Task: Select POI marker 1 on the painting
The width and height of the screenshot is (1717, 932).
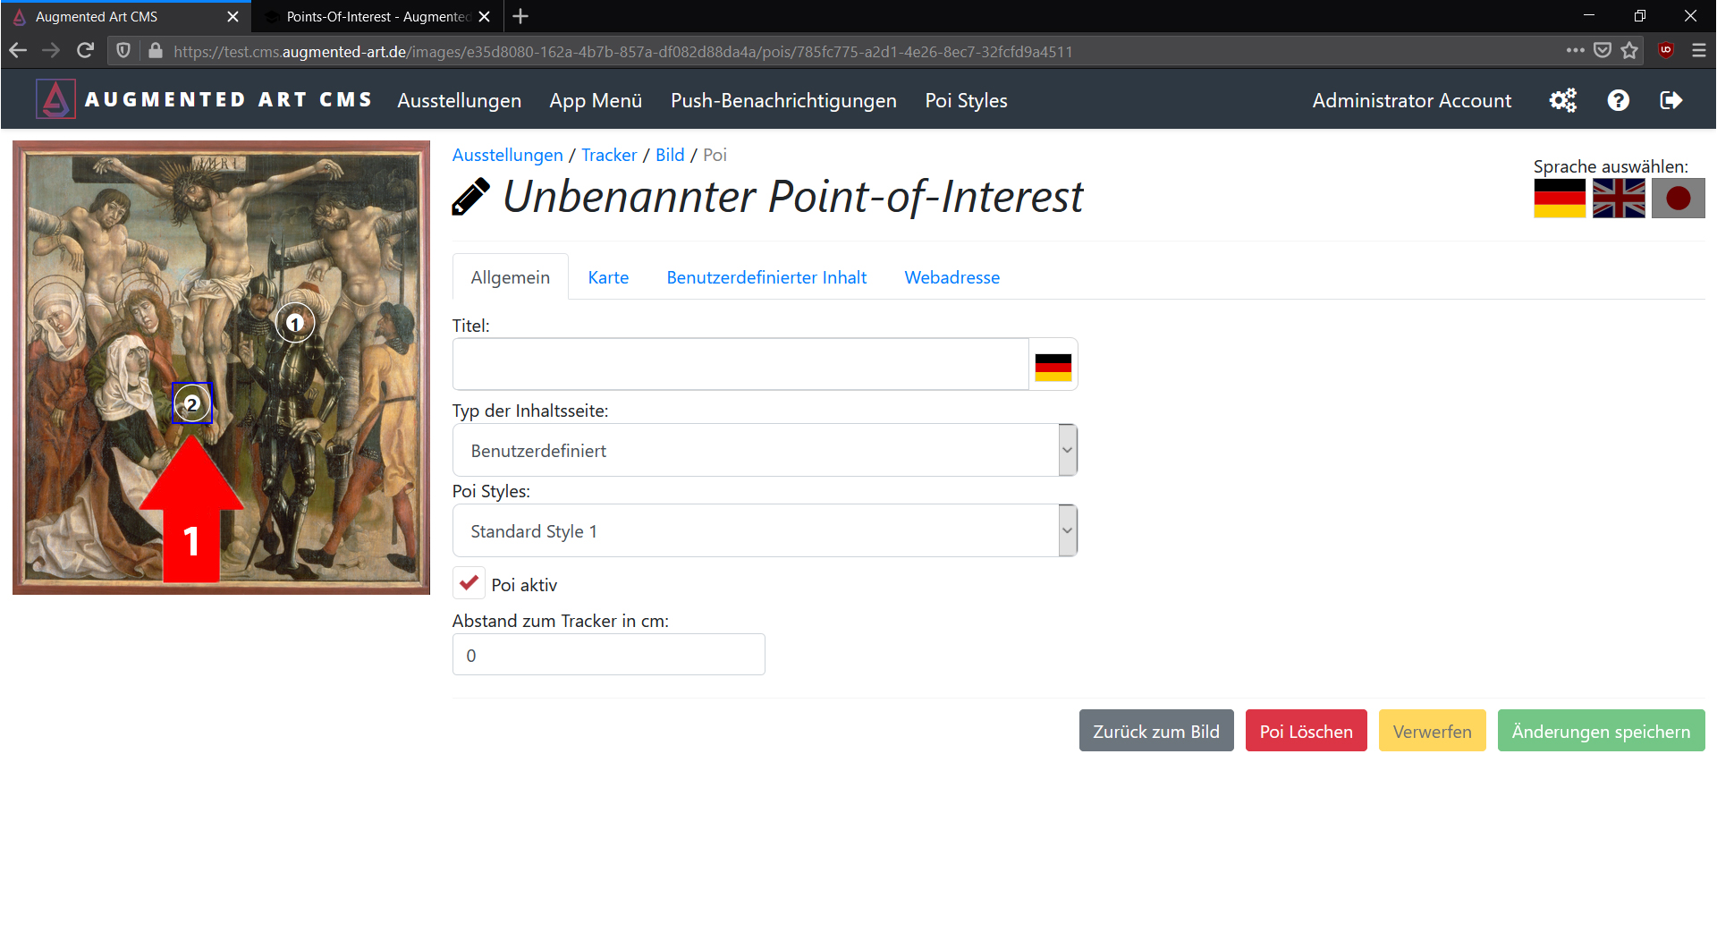Action: pyautogui.click(x=295, y=324)
